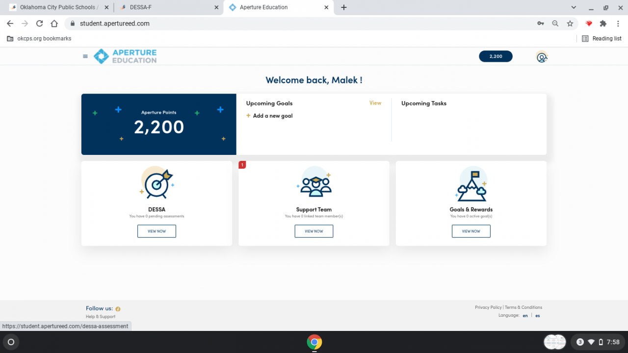Open the Reading list panel
Viewport: 628px width, 353px height.
602,39
